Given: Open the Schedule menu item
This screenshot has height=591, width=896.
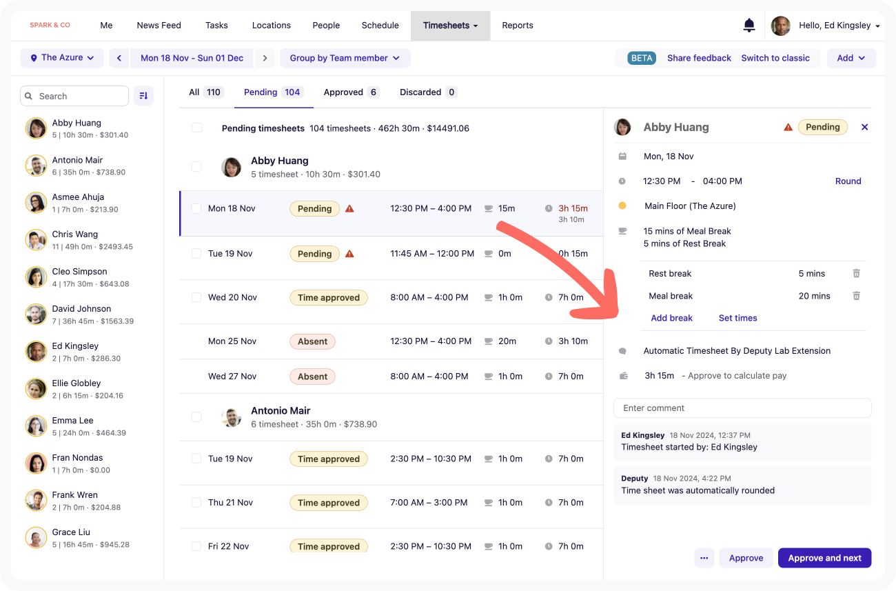Looking at the screenshot, I should (380, 26).
